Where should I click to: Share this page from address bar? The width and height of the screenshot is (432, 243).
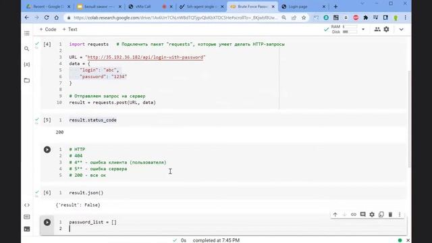pyautogui.click(x=294, y=18)
